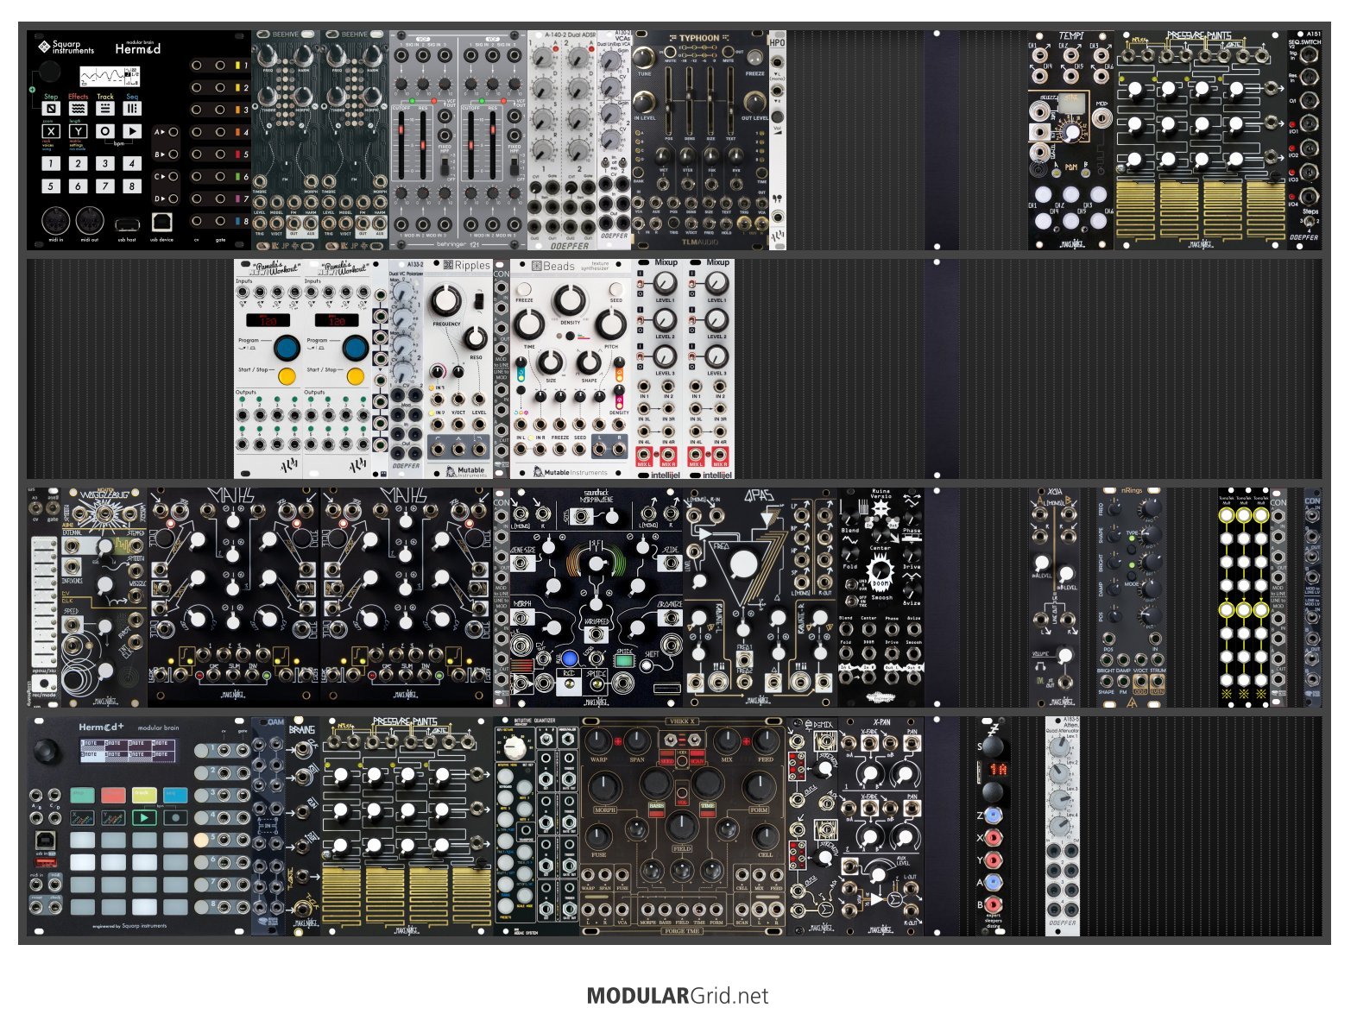
Task: Click the midi in connector on Hermod
Action: tap(55, 221)
